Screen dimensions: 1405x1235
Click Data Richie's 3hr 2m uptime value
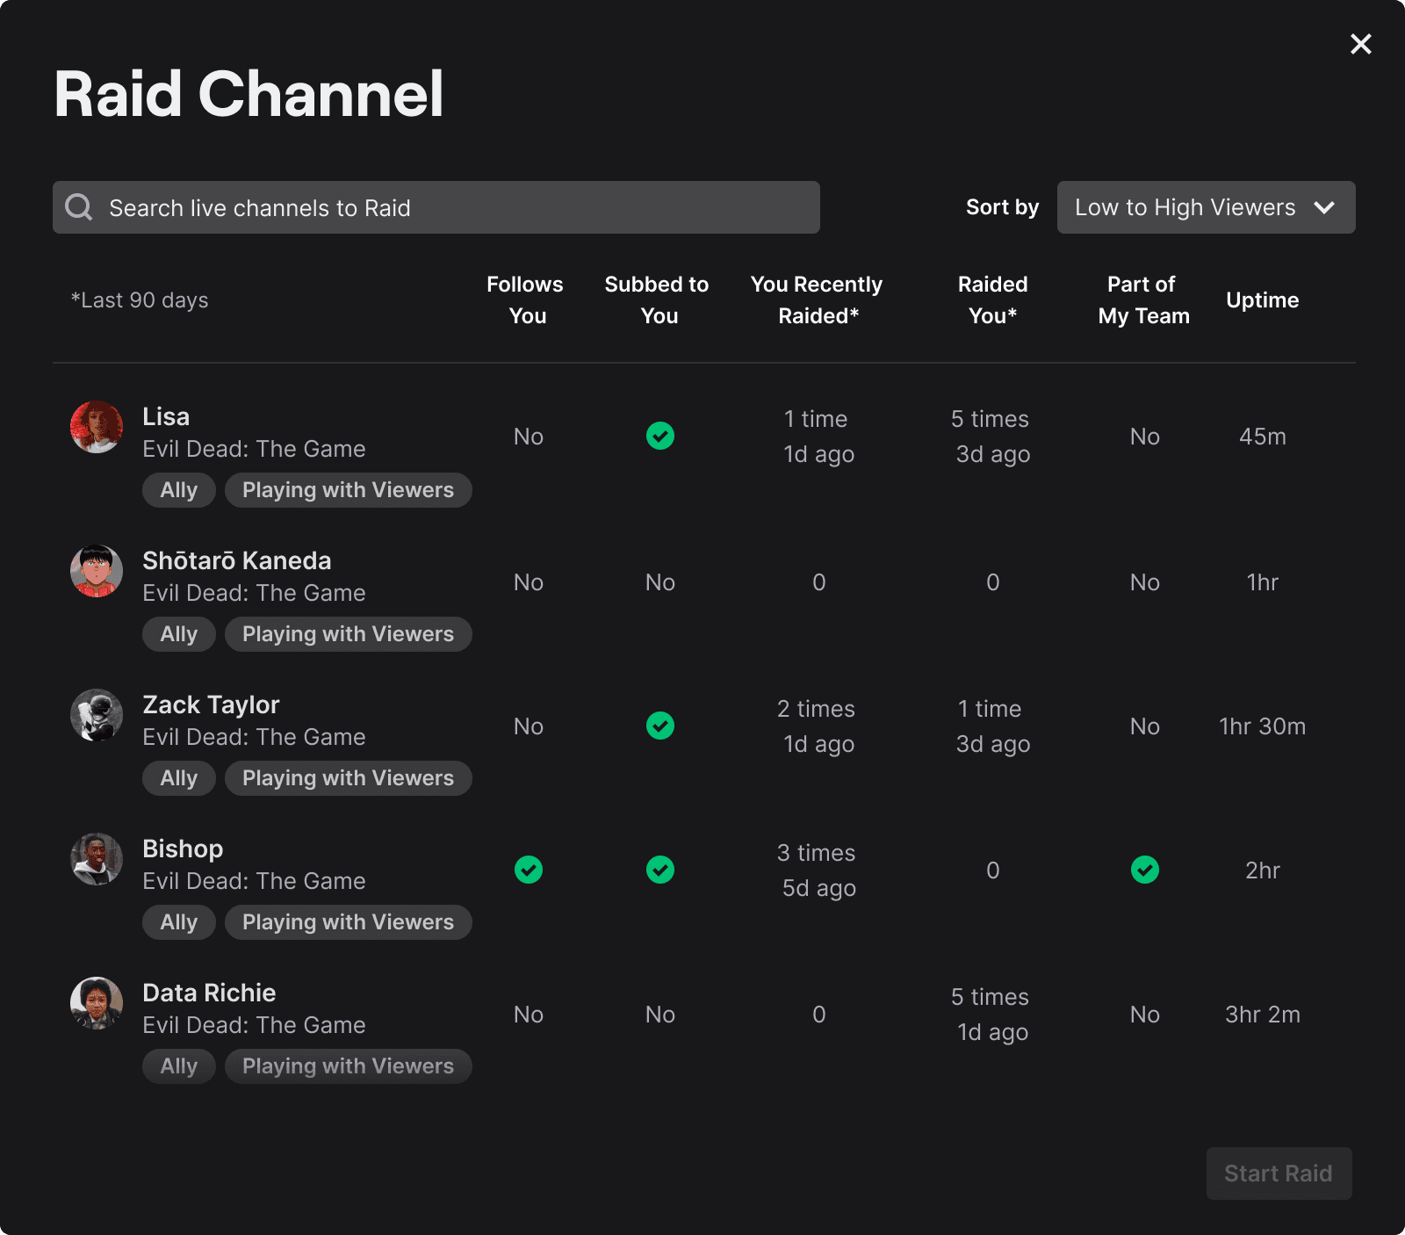tap(1263, 1015)
